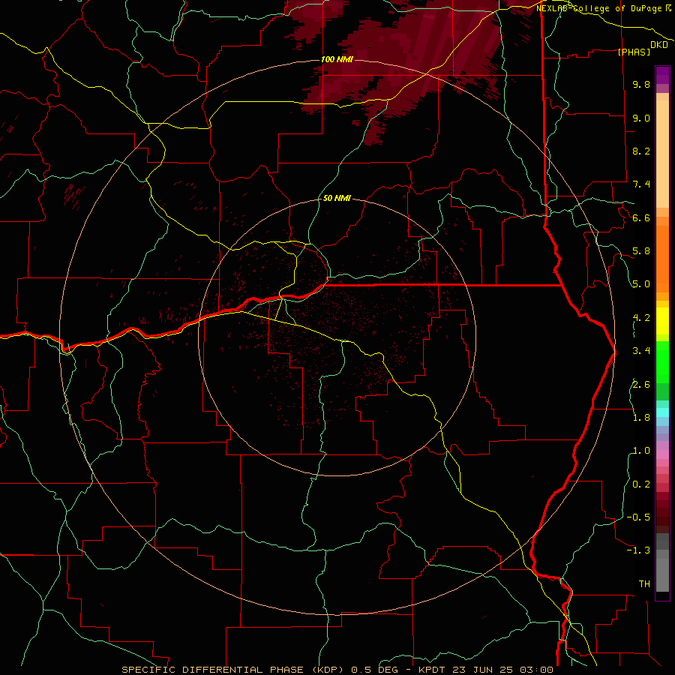Click the 5.0 scale value
The height and width of the screenshot is (675, 675).
coord(641,284)
